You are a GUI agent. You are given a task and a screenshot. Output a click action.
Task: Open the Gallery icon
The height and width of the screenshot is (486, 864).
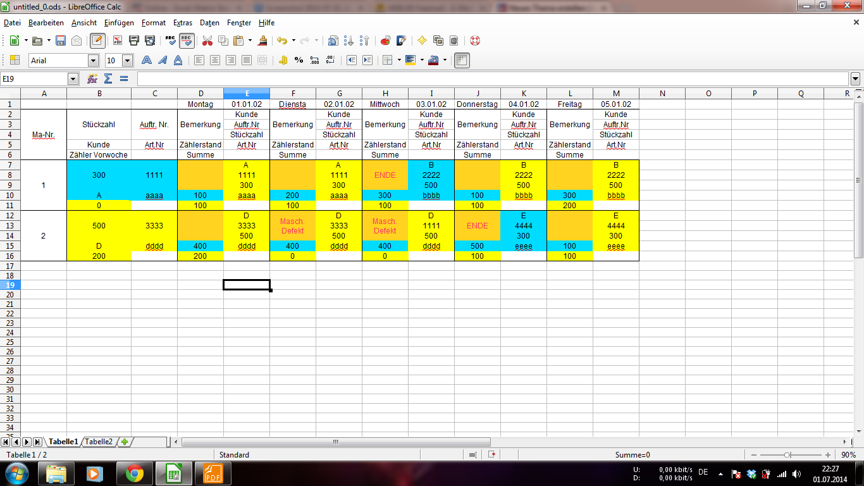point(438,40)
